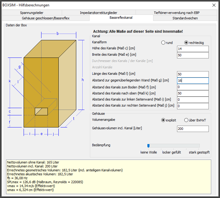Edit Abstand zur gegenüberliegenden Wand field
This screenshot has height=198, width=220.
[193, 81]
